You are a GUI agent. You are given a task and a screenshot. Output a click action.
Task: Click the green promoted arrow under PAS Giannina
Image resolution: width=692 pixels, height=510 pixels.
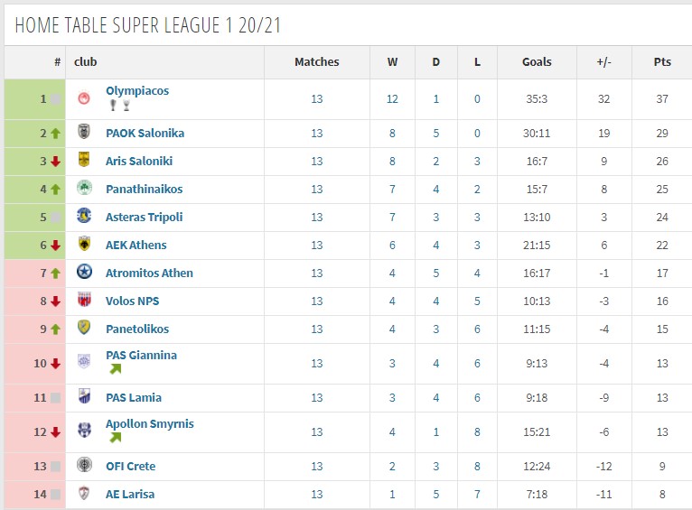pos(116,369)
